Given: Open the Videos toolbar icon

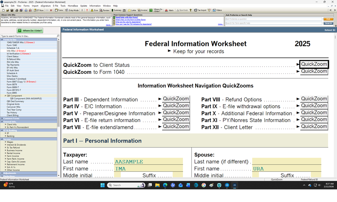Looking at the screenshot, I should coord(217,10).
